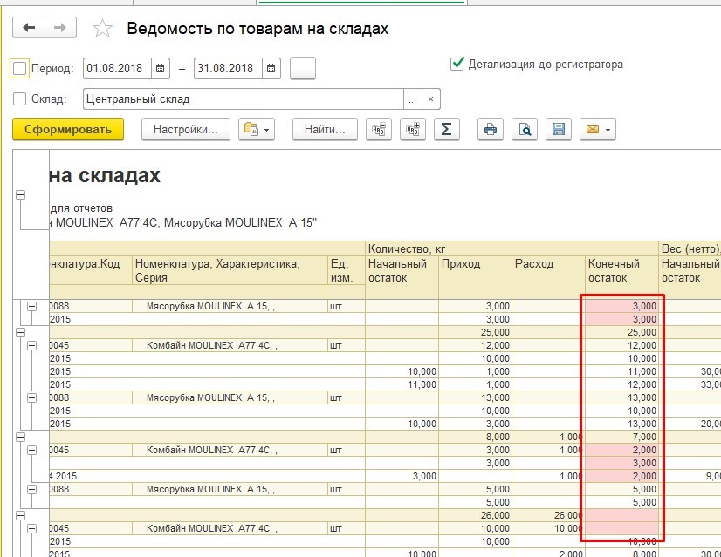Click the Найти... search button
This screenshot has width=721, height=557.
pyautogui.click(x=325, y=130)
